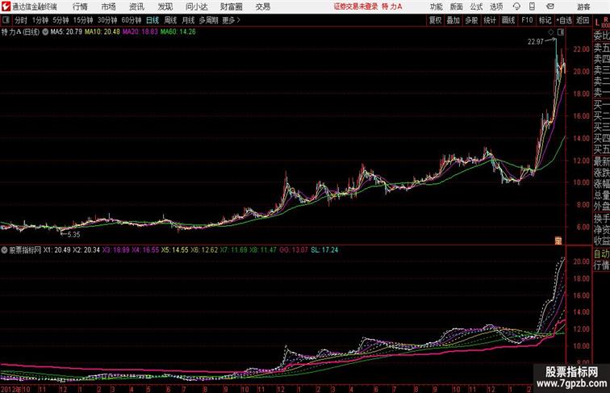Click the 多股 multi-stock button

click(471, 20)
